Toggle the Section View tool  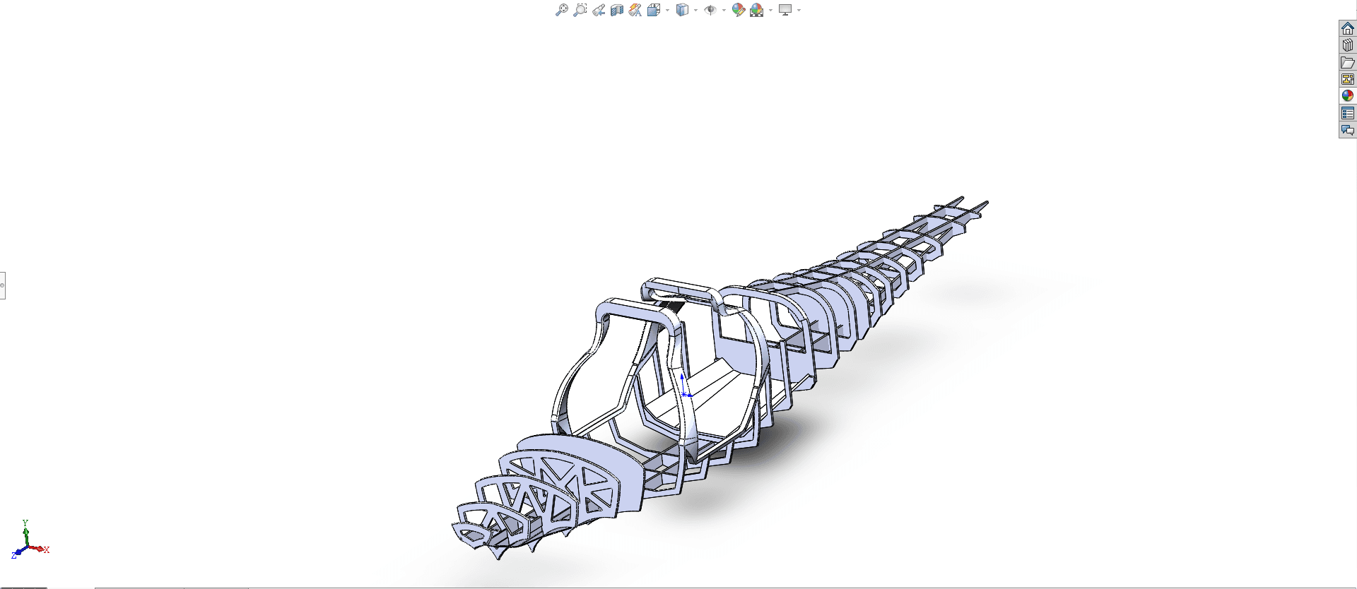click(617, 10)
